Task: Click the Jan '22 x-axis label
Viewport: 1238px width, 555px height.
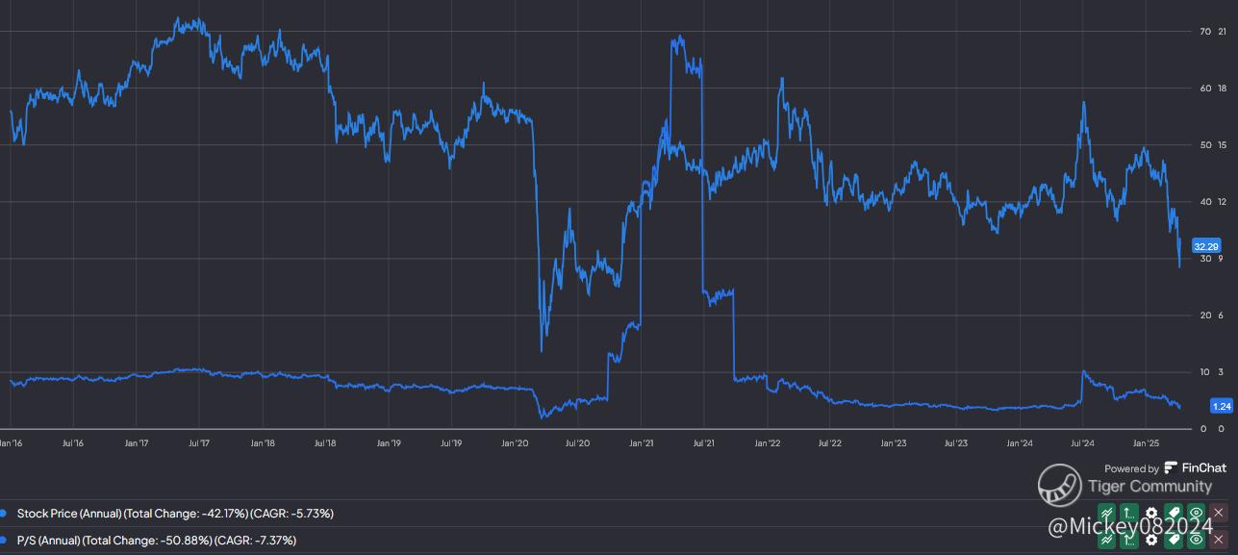Action: (767, 443)
